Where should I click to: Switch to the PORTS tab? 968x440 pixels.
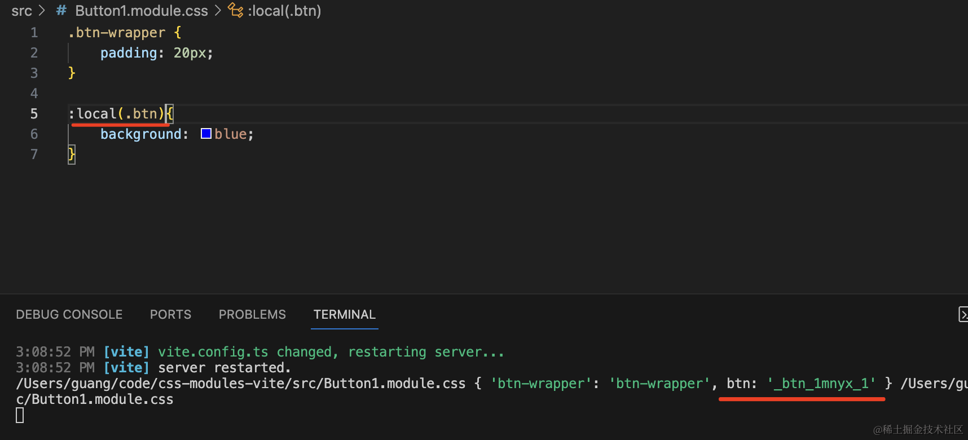170,314
